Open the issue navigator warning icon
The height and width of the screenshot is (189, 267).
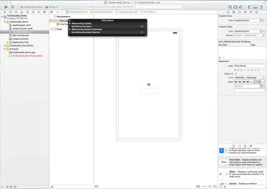[22, 12]
